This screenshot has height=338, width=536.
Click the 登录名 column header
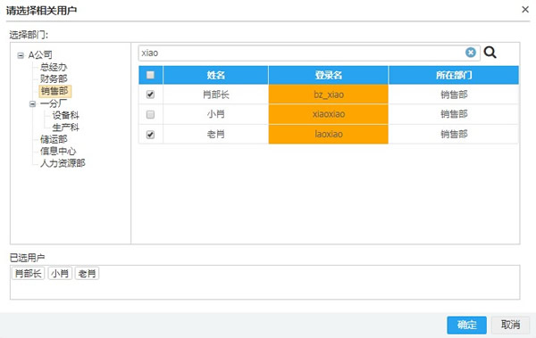point(329,75)
